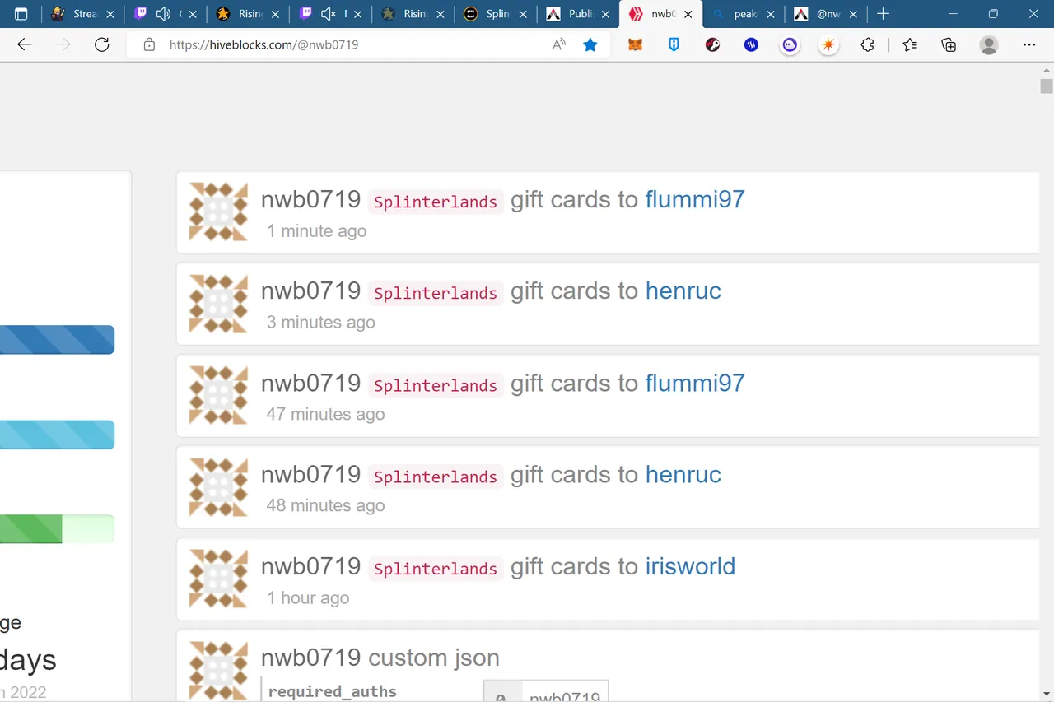
Task: Close the active nwb0 tab
Action: coord(688,14)
